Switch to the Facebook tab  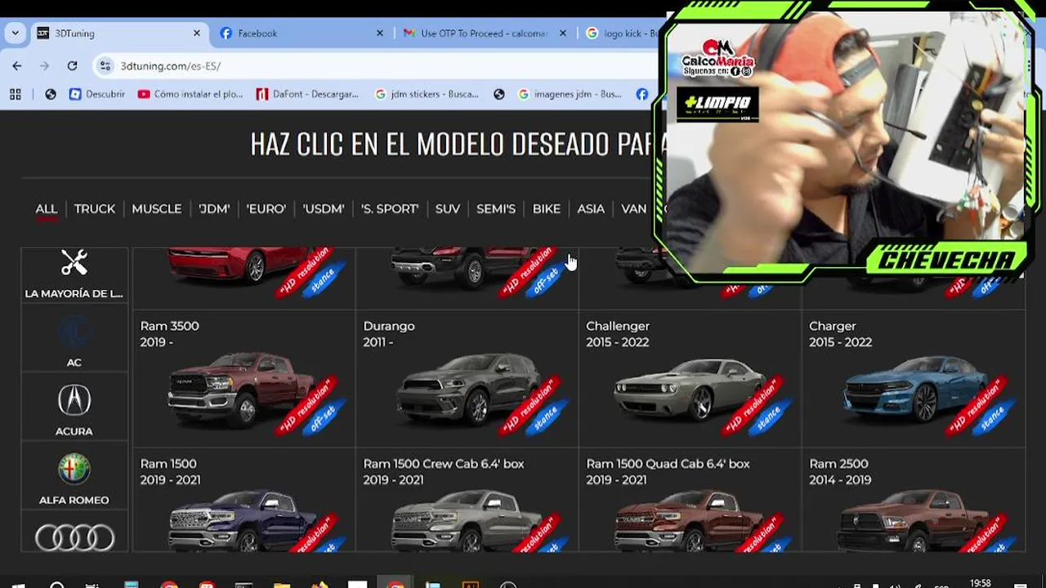tap(302, 33)
